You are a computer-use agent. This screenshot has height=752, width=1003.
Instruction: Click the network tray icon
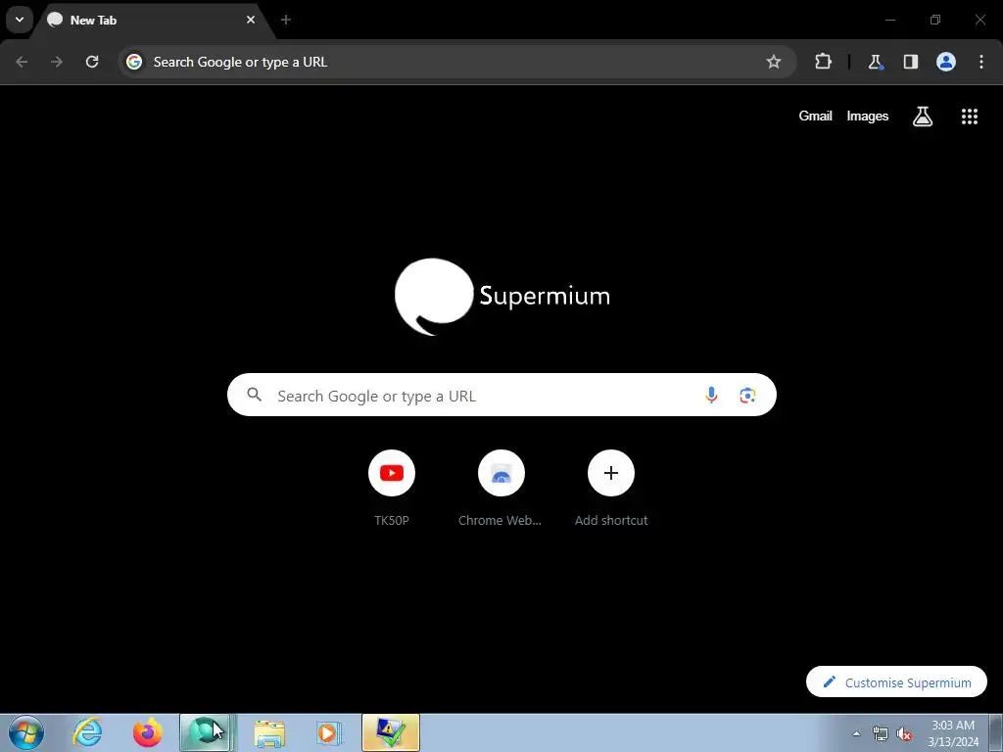[881, 733]
